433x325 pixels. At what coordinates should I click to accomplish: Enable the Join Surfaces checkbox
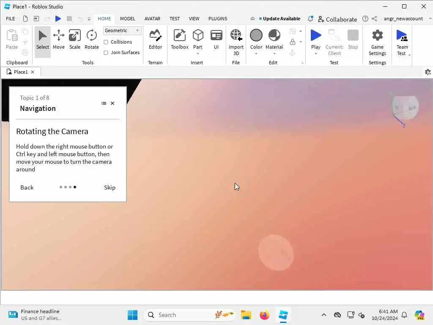[106, 52]
